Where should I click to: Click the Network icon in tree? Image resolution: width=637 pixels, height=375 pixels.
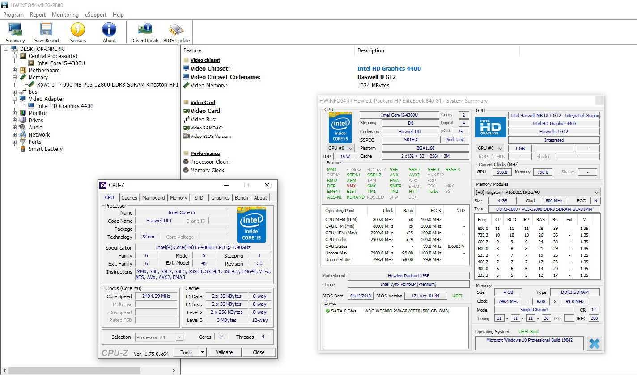point(23,135)
